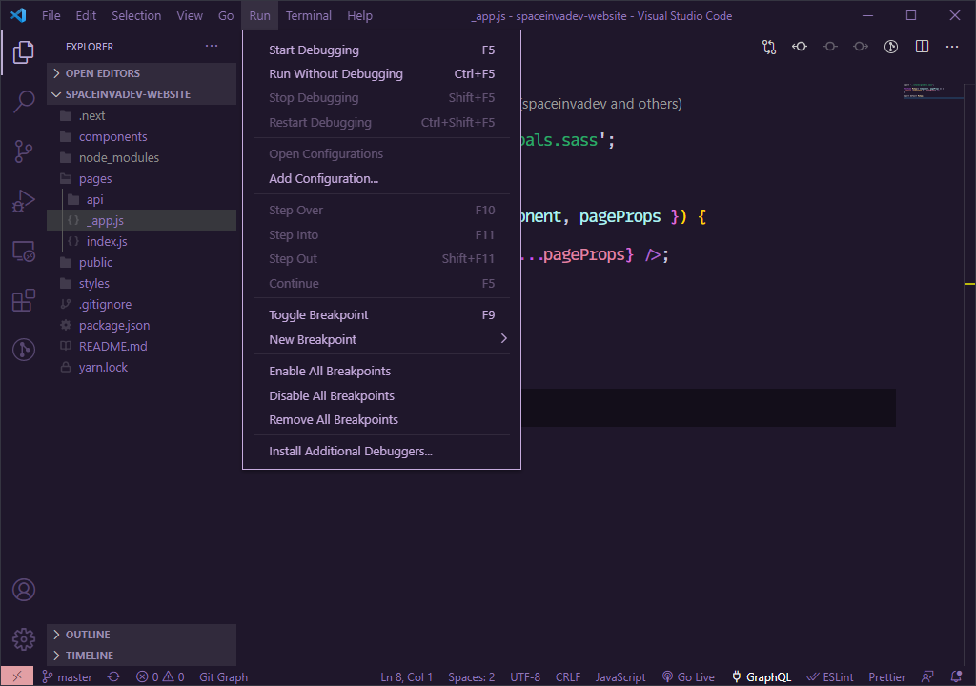Viewport: 976px width, 686px height.
Task: Choose Run Without Debugging
Action: point(381,73)
